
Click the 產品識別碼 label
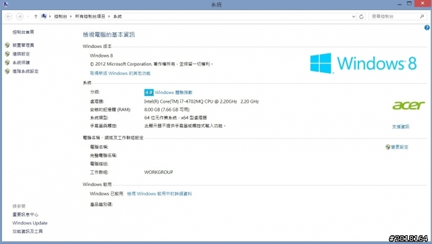coord(101,205)
